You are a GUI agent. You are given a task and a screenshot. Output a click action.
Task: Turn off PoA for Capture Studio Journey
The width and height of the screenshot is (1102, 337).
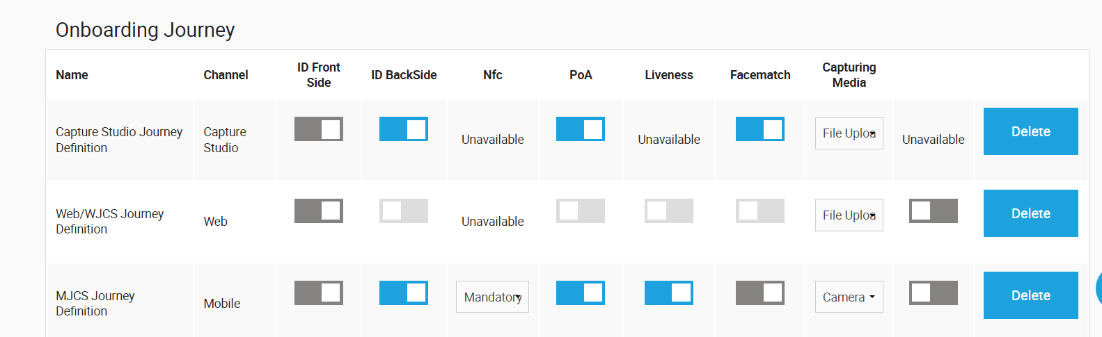581,129
